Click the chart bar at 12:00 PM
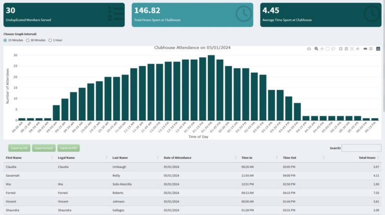This screenshot has height=215, width=385. pyautogui.click(x=159, y=92)
